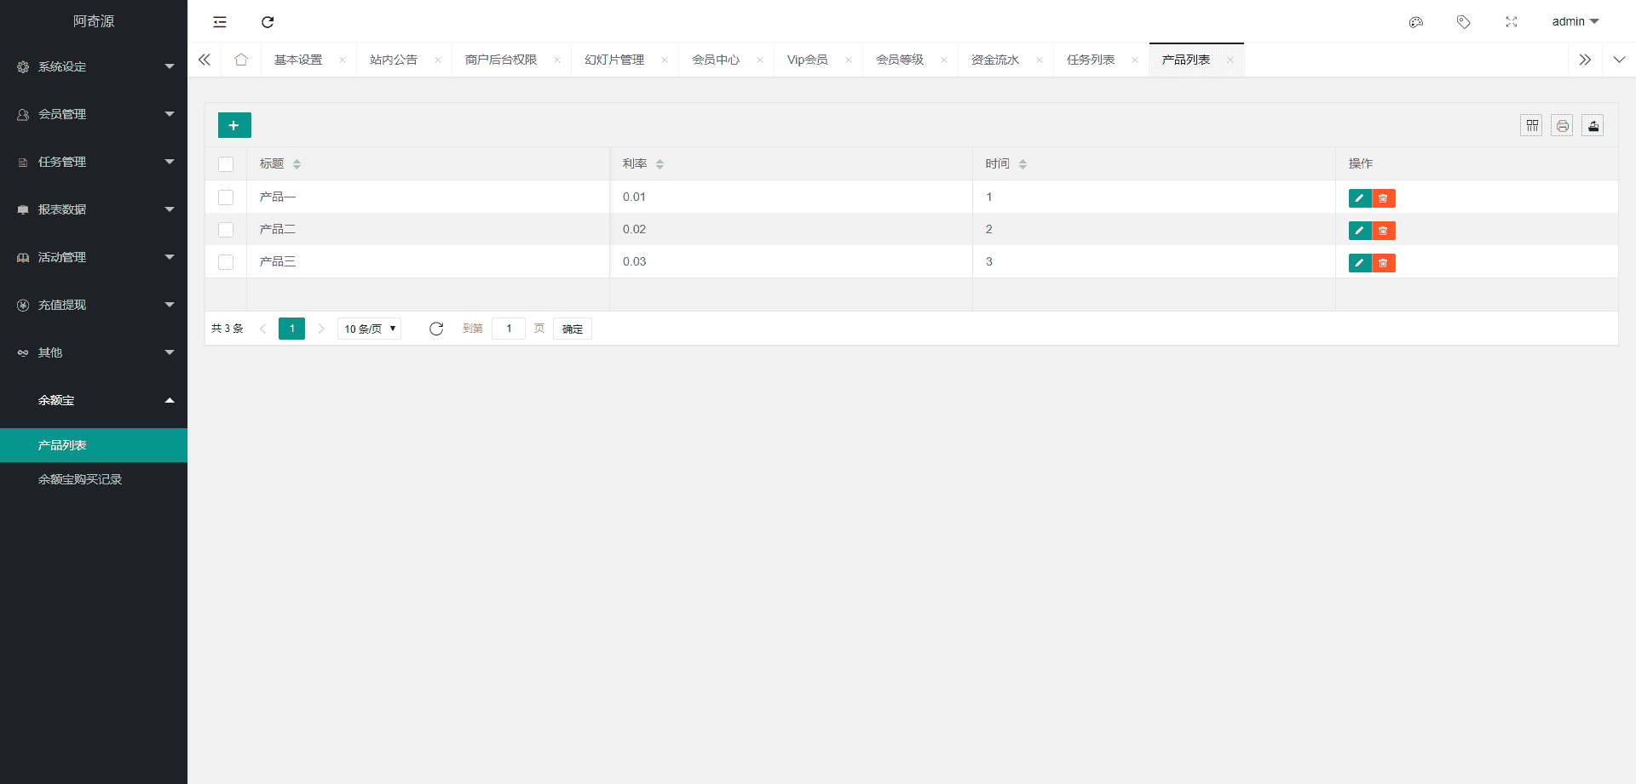Screen dimensions: 1636x784
Task: Select the checkbox for 产品一
Action: point(226,197)
